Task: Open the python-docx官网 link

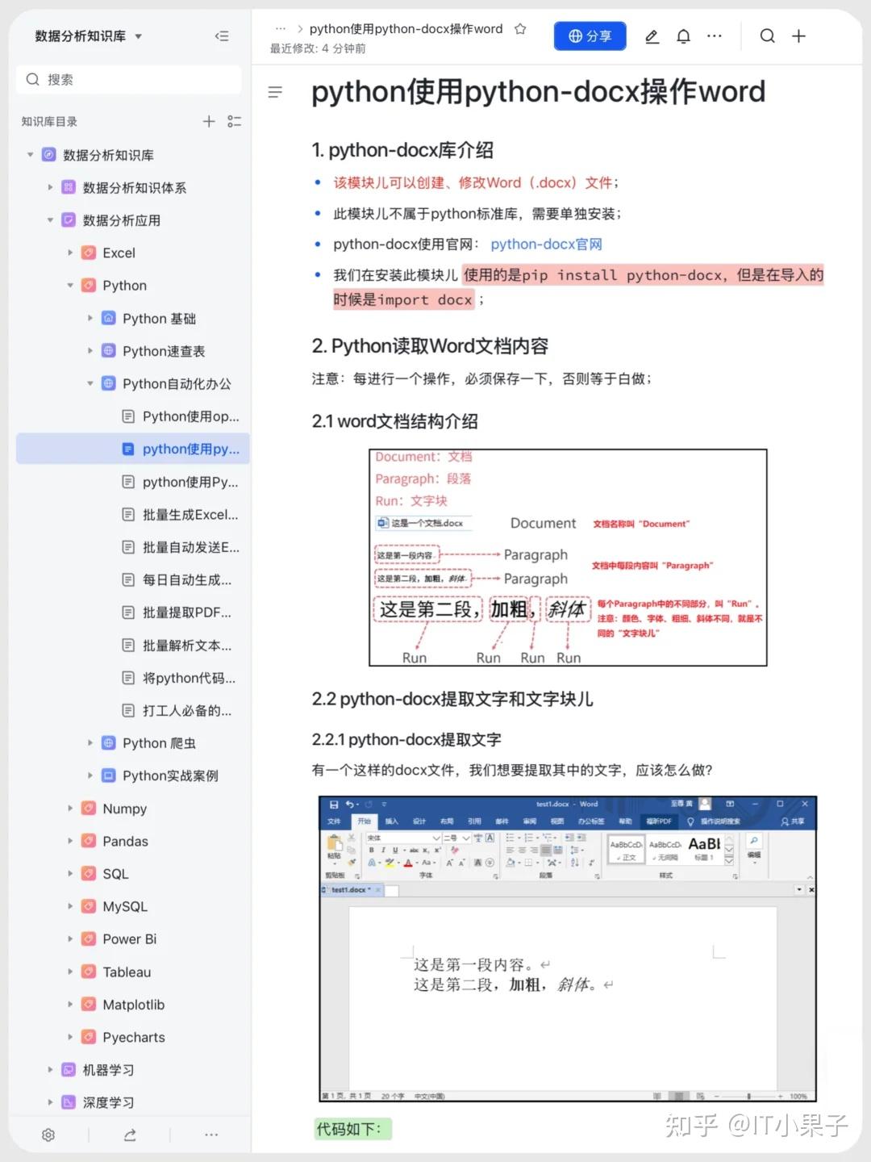Action: coord(546,244)
